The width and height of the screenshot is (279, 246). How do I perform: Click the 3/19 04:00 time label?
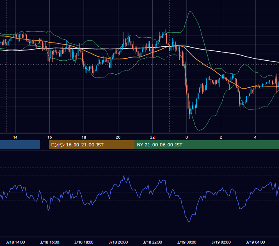(x=255, y=242)
